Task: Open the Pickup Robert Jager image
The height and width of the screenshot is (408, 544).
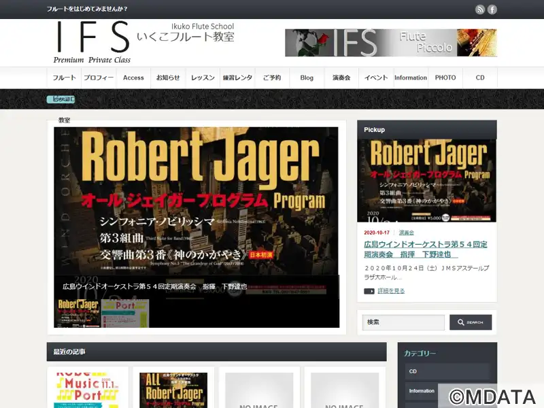Action: pyautogui.click(x=427, y=180)
